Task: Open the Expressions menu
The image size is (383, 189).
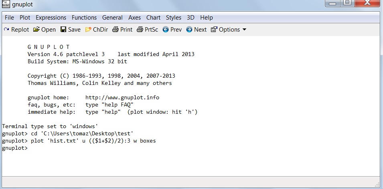Action: pos(51,18)
